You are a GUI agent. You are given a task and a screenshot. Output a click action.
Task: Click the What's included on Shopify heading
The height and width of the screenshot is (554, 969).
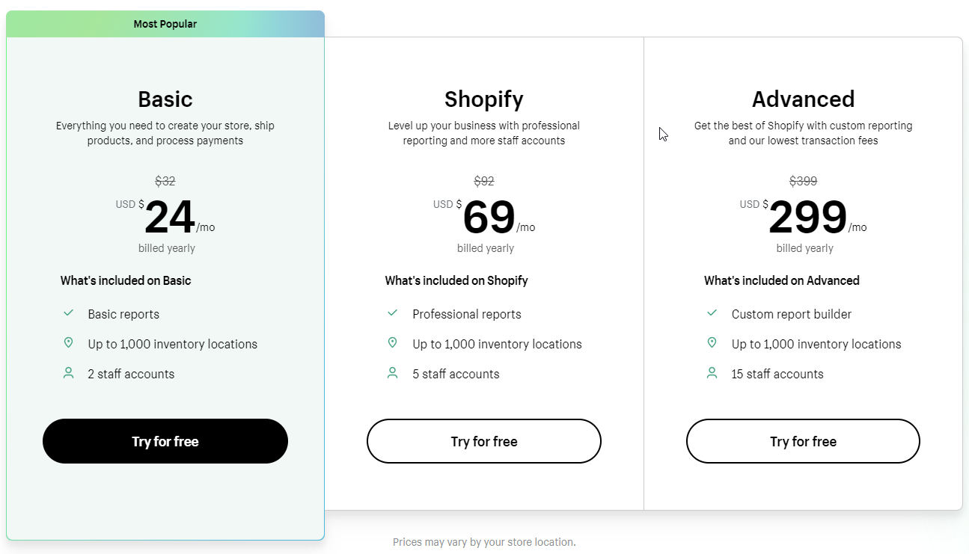(456, 280)
